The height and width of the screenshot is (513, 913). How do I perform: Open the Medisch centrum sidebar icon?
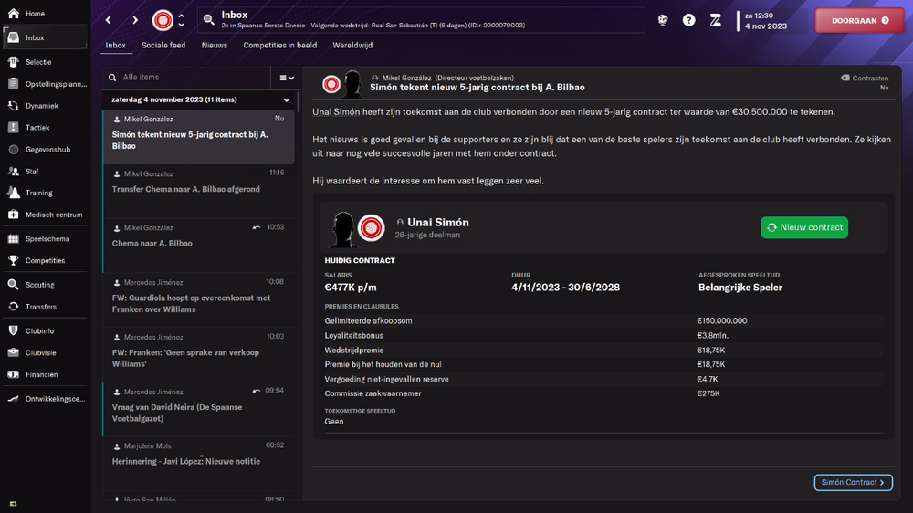pos(13,215)
